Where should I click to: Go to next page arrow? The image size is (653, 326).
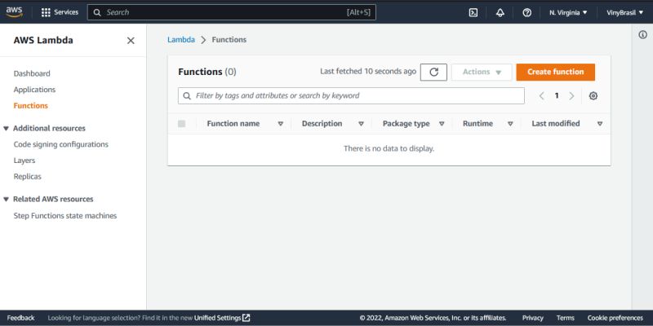[571, 95]
